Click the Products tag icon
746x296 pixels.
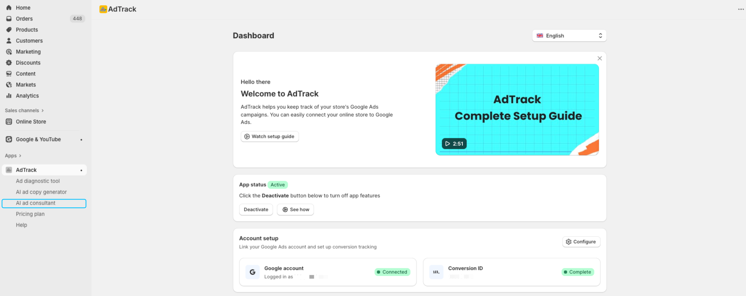[9, 30]
